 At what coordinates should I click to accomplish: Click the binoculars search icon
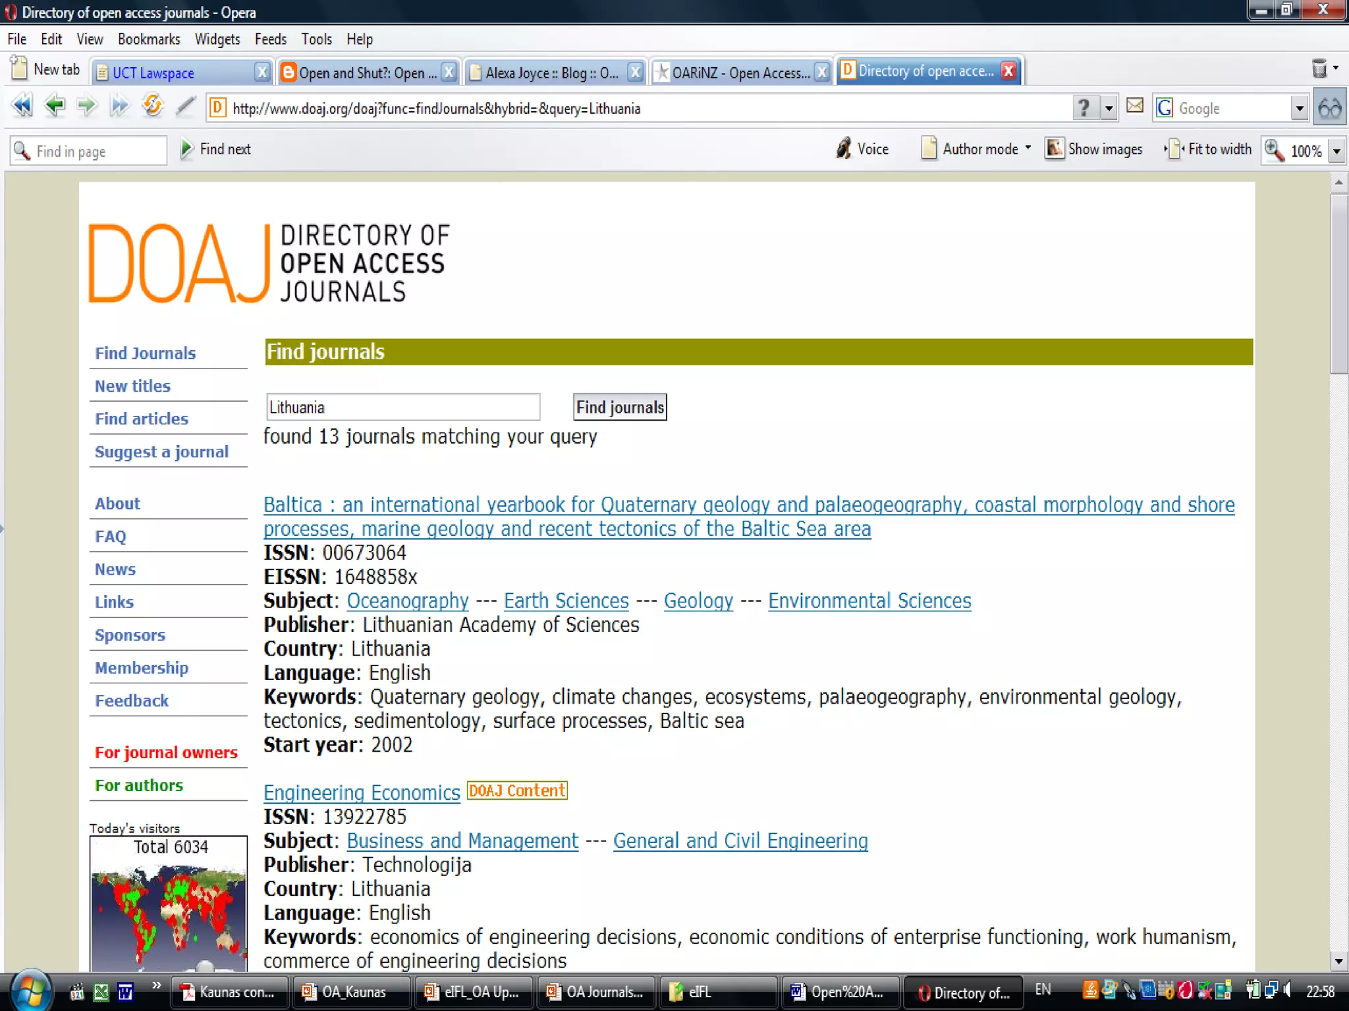click(x=1329, y=108)
